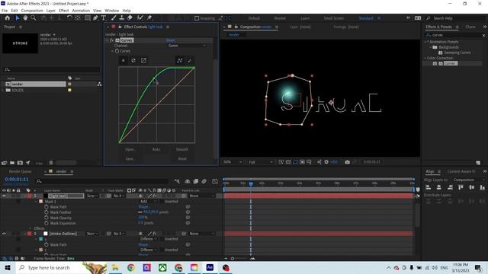Select the Zoom magnifier tool
Screen dimensions: 488x274
34,18
